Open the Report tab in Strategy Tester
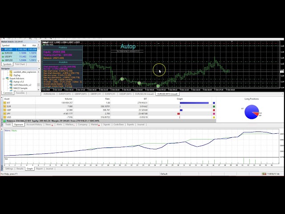Image resolution: width=285 pixels, height=214 pixels. pos(39,169)
